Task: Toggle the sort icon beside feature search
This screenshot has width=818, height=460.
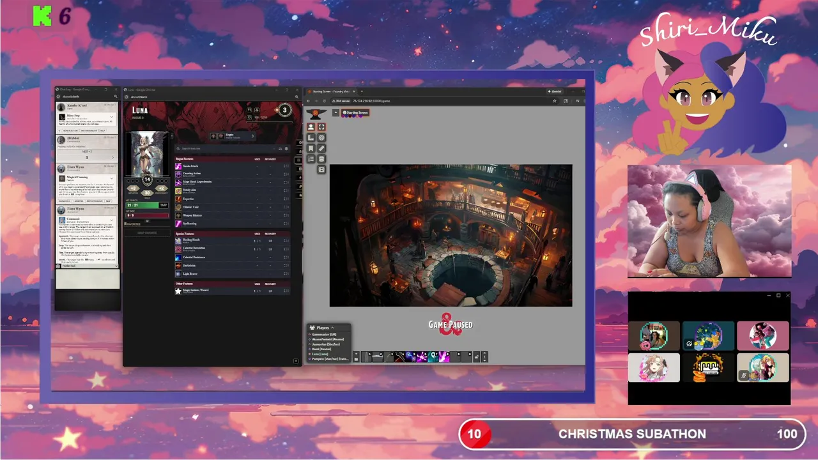Action: tap(280, 149)
